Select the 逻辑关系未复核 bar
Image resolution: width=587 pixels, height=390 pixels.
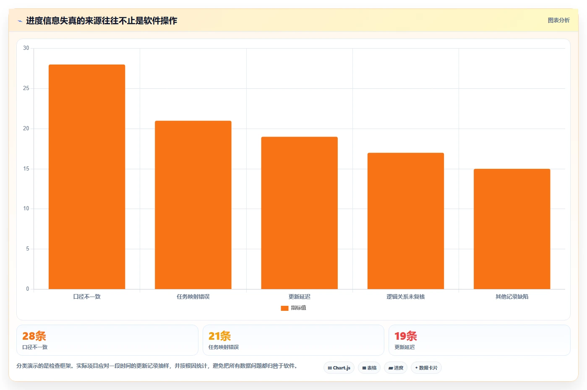(x=406, y=221)
